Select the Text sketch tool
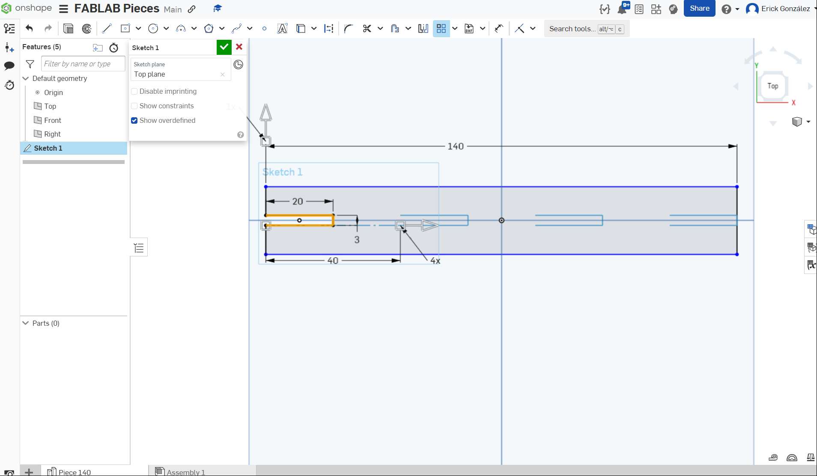 tap(282, 29)
